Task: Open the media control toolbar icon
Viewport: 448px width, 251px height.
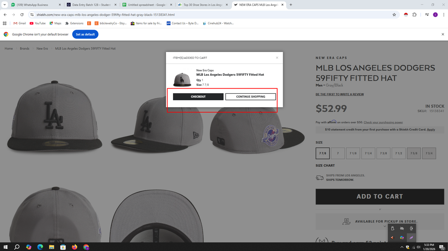Action: tap(427, 15)
